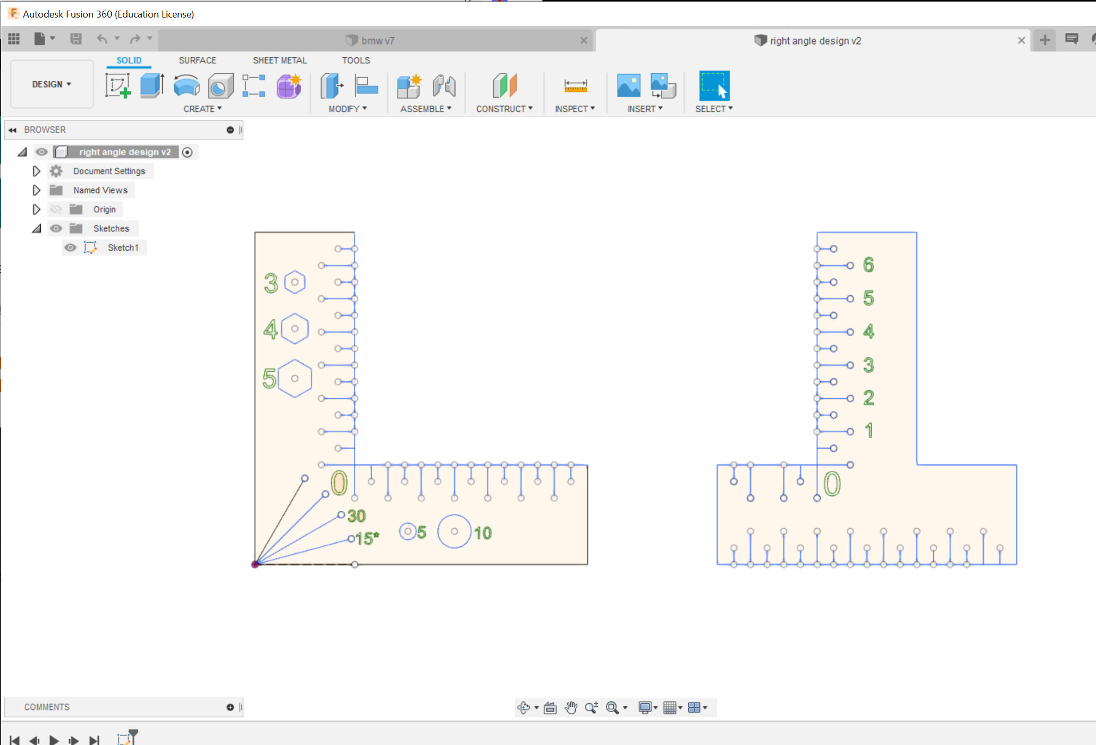Undo the last action

point(102,39)
